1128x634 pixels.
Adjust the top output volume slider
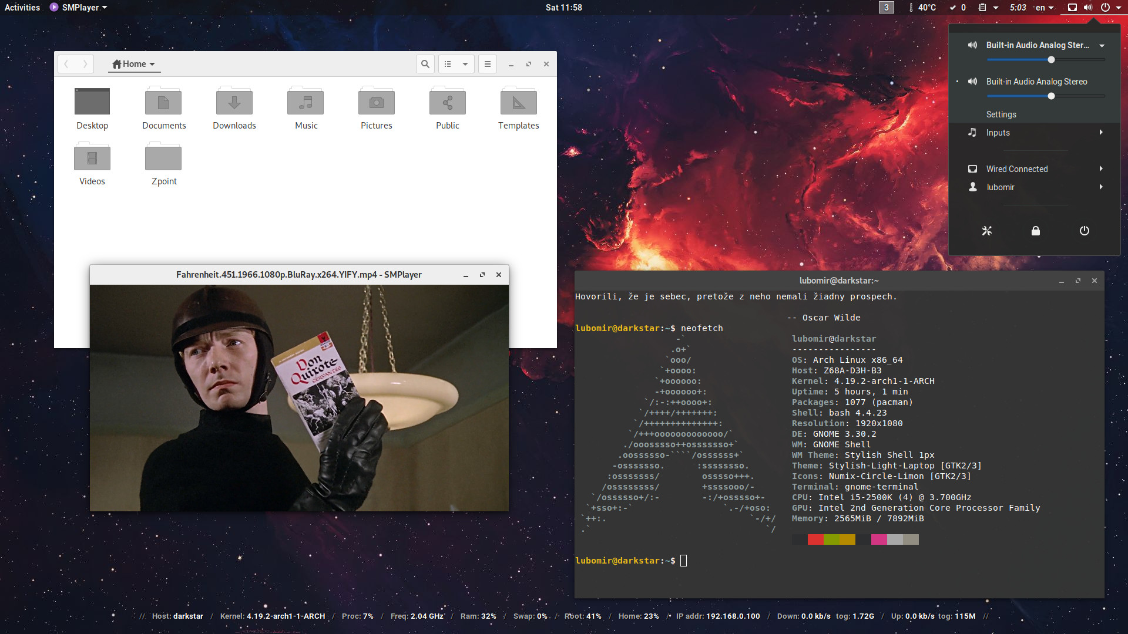point(1046,60)
